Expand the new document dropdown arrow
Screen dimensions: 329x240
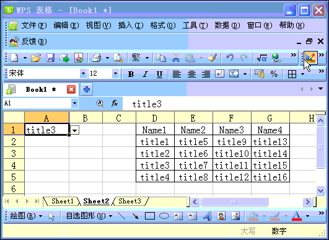tap(25, 58)
